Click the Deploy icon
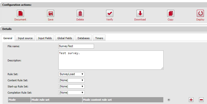The height and width of the screenshot is (104, 207). (x=200, y=13)
